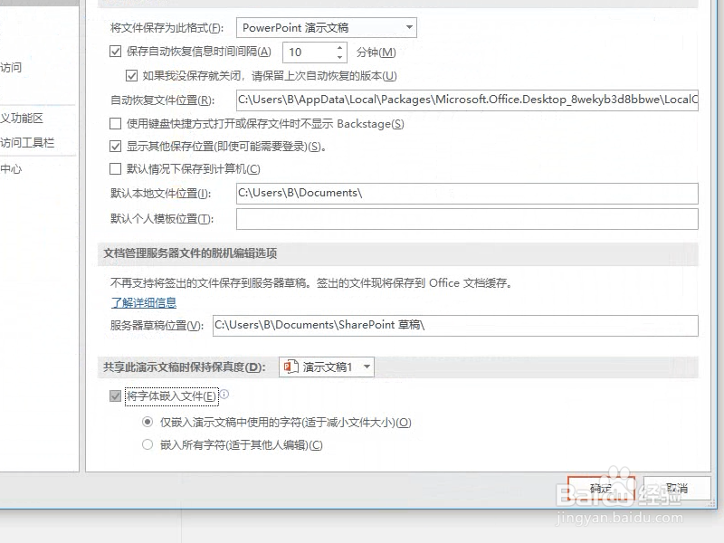Click the AutoRecover minutes value field
Image resolution: width=724 pixels, height=543 pixels.
point(310,52)
